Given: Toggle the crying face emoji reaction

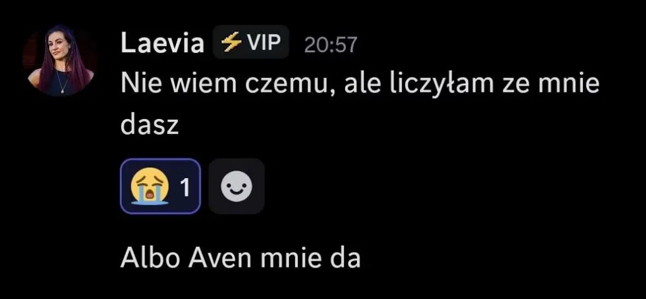Looking at the screenshot, I should click(x=160, y=186).
